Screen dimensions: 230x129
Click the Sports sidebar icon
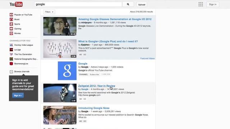(x=11, y=24)
